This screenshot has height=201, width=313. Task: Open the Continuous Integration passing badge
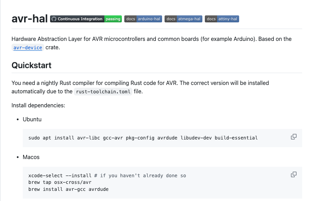[86, 19]
